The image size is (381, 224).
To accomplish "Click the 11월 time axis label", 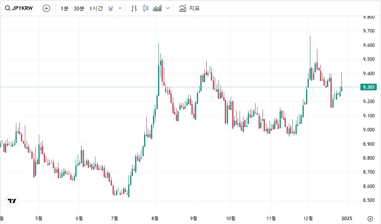I will click(x=271, y=219).
